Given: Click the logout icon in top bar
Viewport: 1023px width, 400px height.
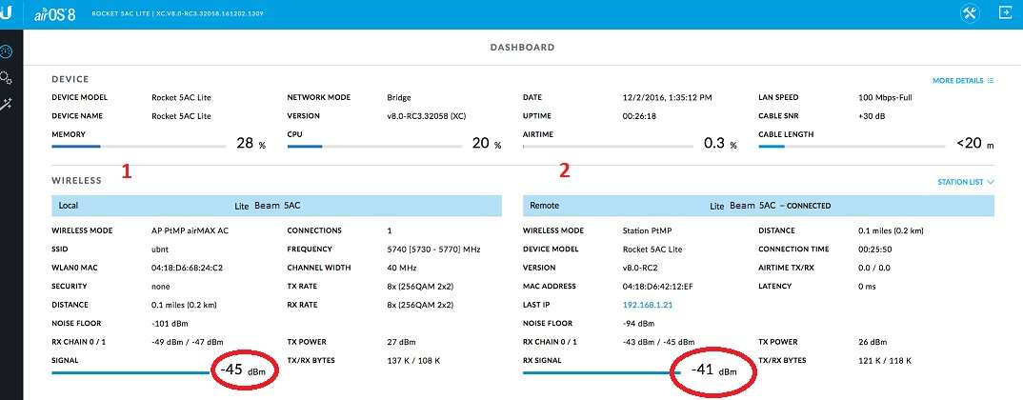Looking at the screenshot, I should [1004, 13].
